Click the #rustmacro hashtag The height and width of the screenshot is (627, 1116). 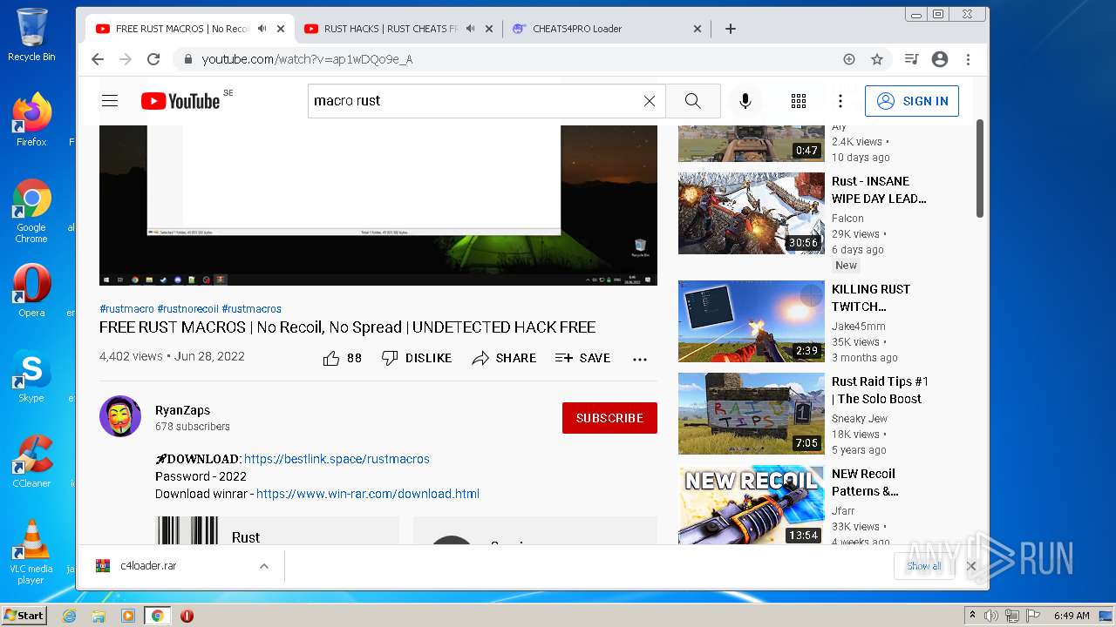tap(126, 309)
